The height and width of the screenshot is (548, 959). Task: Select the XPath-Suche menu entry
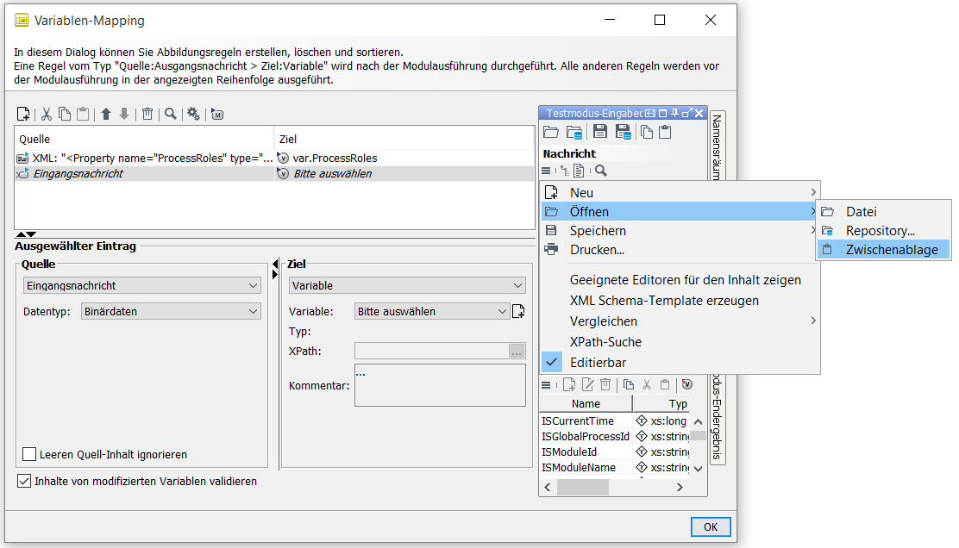(x=605, y=342)
